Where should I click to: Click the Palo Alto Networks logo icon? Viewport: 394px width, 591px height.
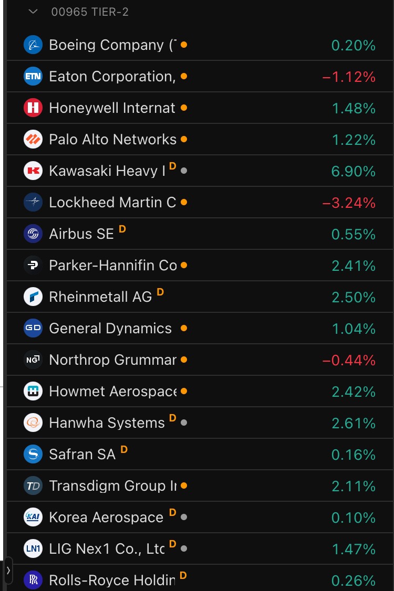tap(33, 140)
